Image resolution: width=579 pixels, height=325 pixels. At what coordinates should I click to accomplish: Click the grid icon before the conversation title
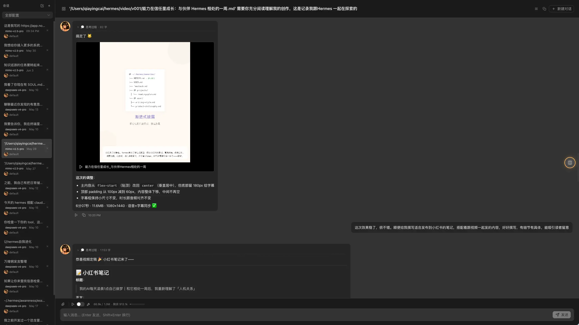(64, 9)
